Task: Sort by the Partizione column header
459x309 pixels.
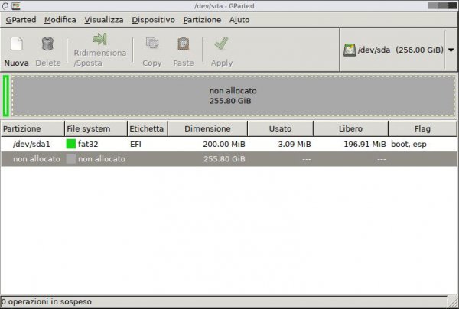Action: pos(32,128)
